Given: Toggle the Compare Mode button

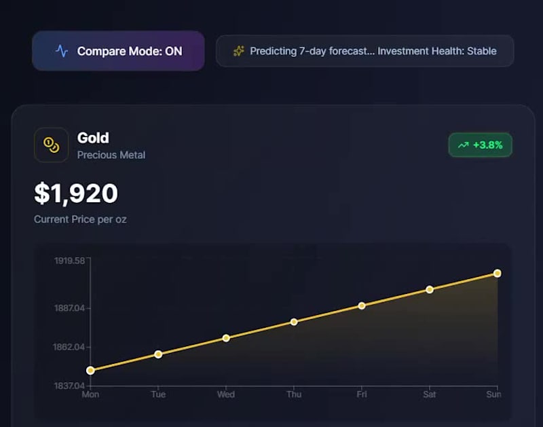Looking at the screenshot, I should tap(118, 51).
